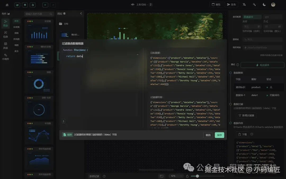Open the 预览 preview button
Screen dimensions: 286x179
click(x=216, y=5)
